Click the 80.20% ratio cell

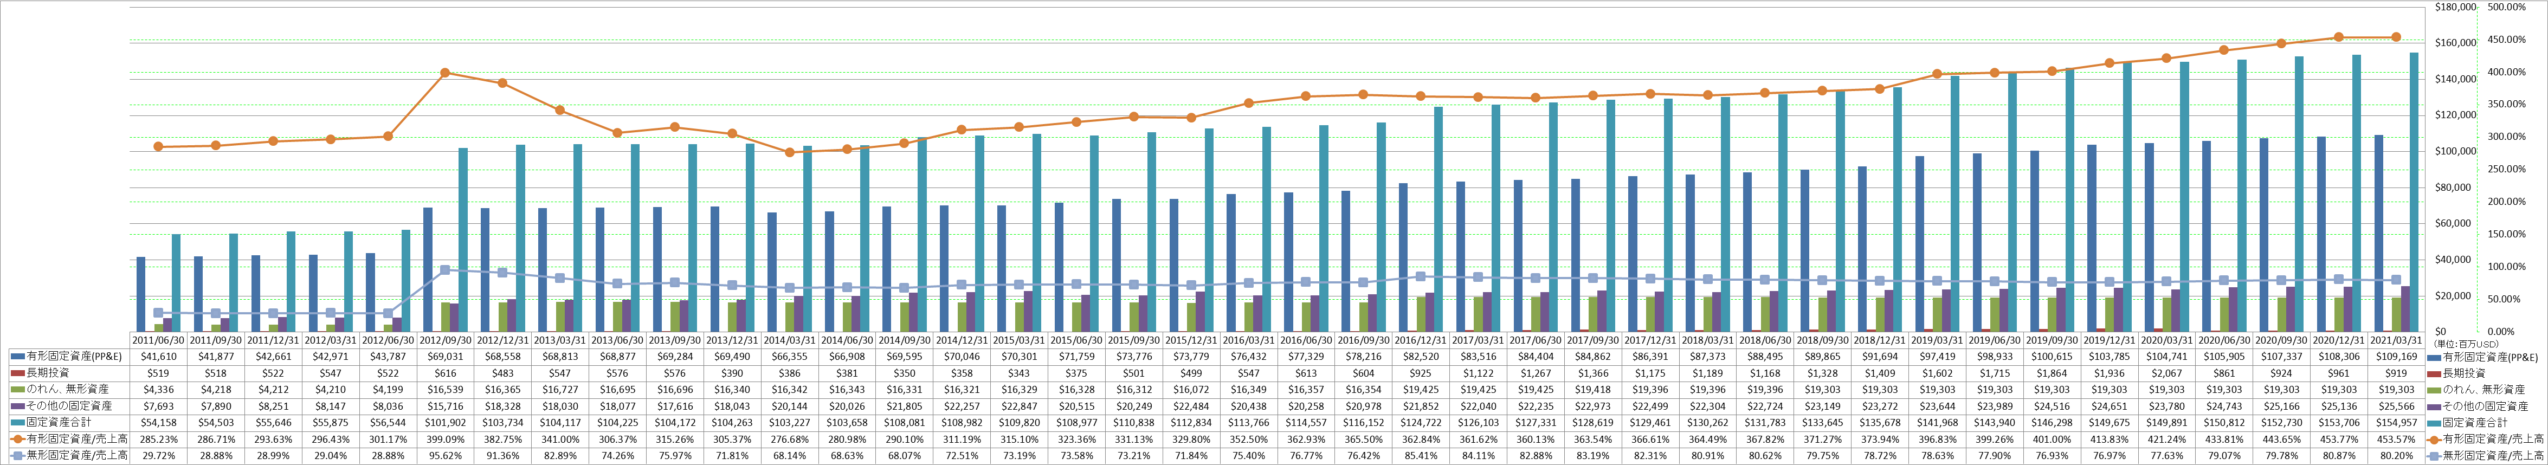point(2396,455)
